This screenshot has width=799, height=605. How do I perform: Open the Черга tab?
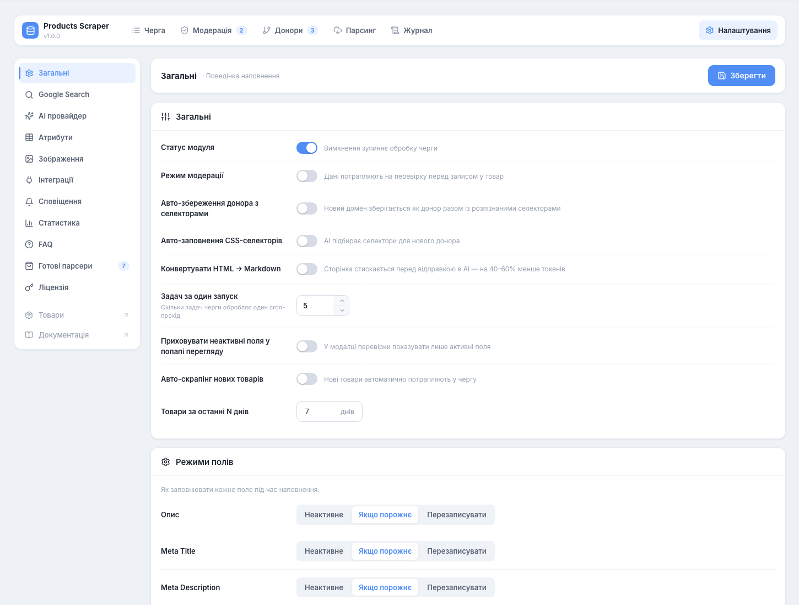(149, 30)
